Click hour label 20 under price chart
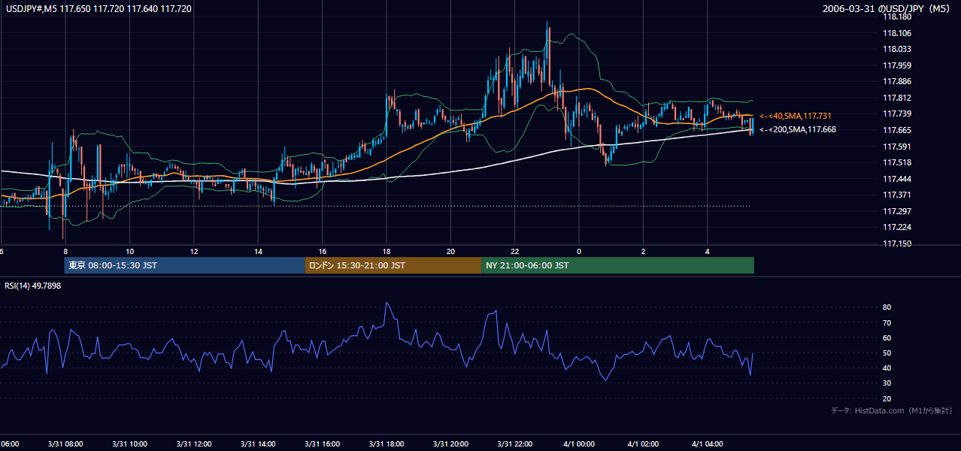 (x=450, y=251)
